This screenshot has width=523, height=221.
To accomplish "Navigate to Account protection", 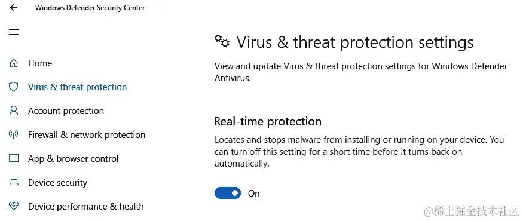I will (x=66, y=111).
